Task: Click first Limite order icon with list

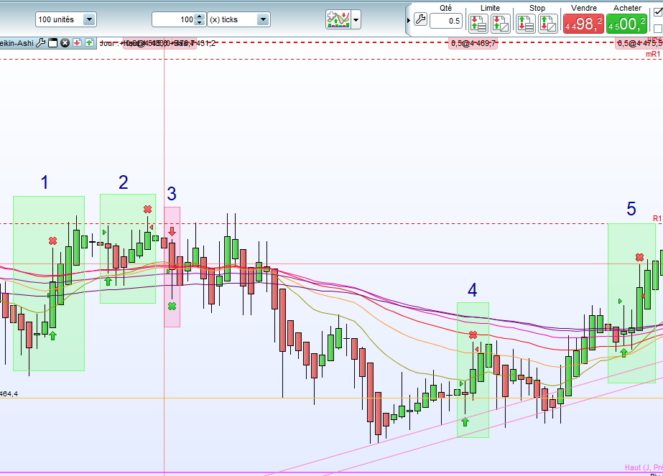Action: [x=478, y=23]
